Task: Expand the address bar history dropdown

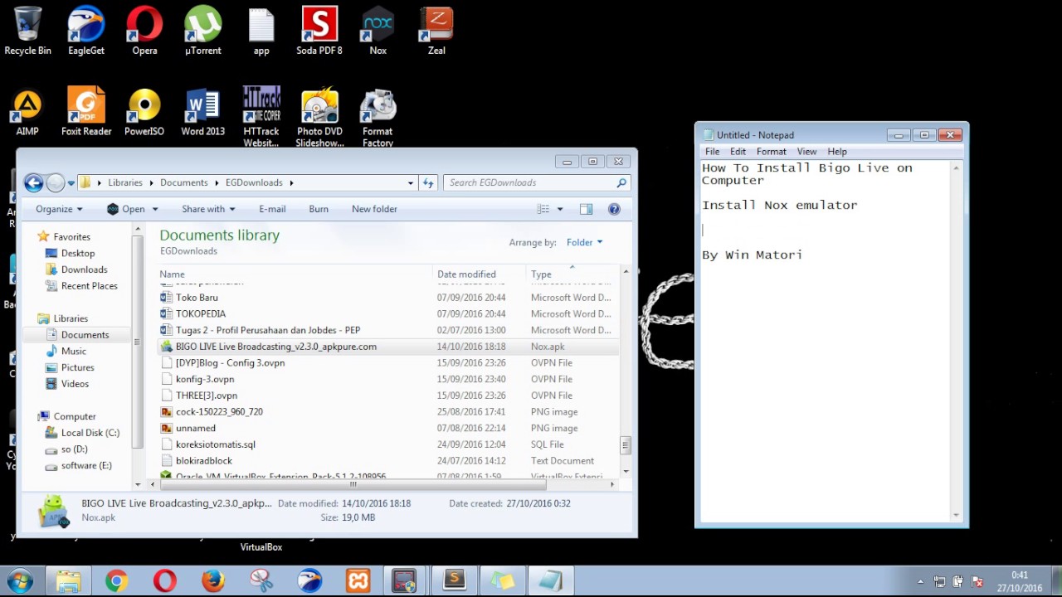Action: [x=410, y=182]
